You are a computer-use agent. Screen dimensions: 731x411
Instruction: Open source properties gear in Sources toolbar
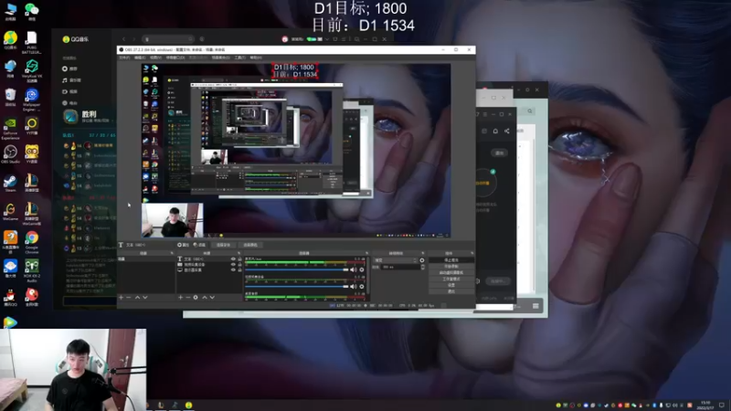tap(196, 298)
